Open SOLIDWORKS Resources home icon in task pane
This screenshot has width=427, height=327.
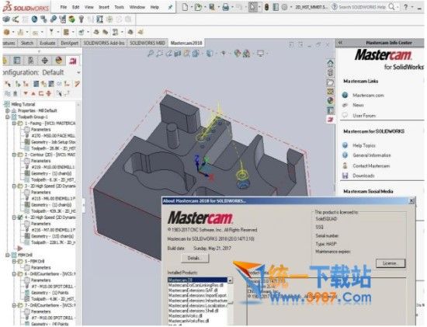point(330,63)
